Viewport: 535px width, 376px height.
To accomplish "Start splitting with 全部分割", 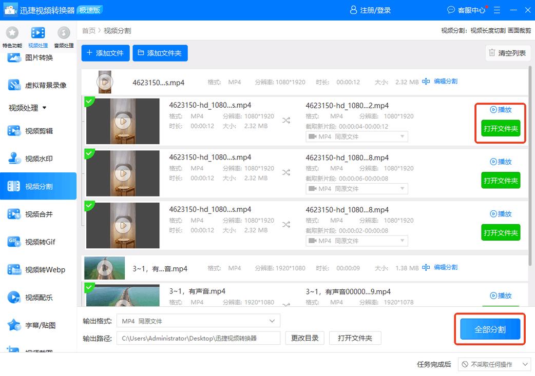I will point(490,329).
